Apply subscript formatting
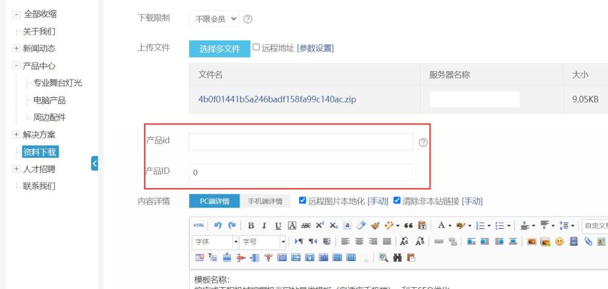 tap(333, 225)
